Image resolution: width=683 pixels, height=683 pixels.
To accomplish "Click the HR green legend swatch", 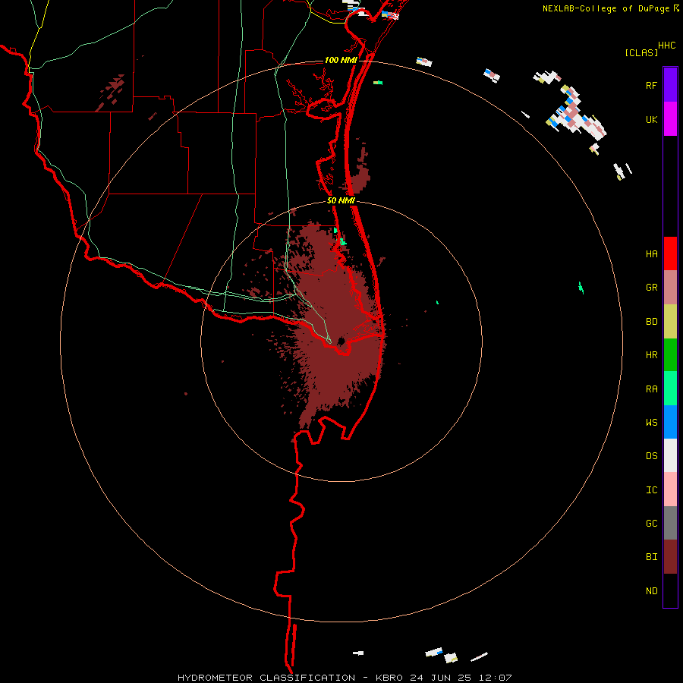I will 670,355.
